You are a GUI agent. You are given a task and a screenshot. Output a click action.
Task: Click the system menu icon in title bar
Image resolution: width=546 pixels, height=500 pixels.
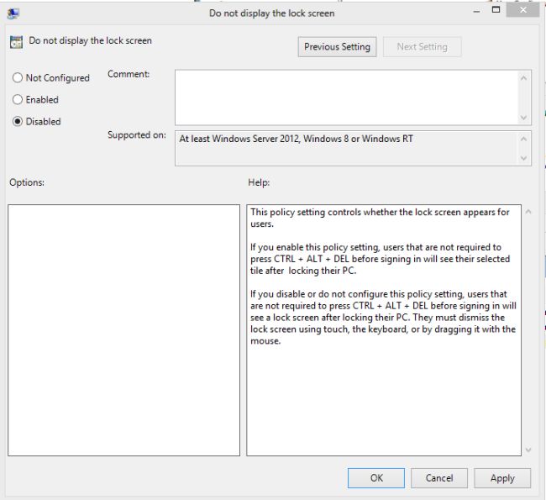pos(12,12)
